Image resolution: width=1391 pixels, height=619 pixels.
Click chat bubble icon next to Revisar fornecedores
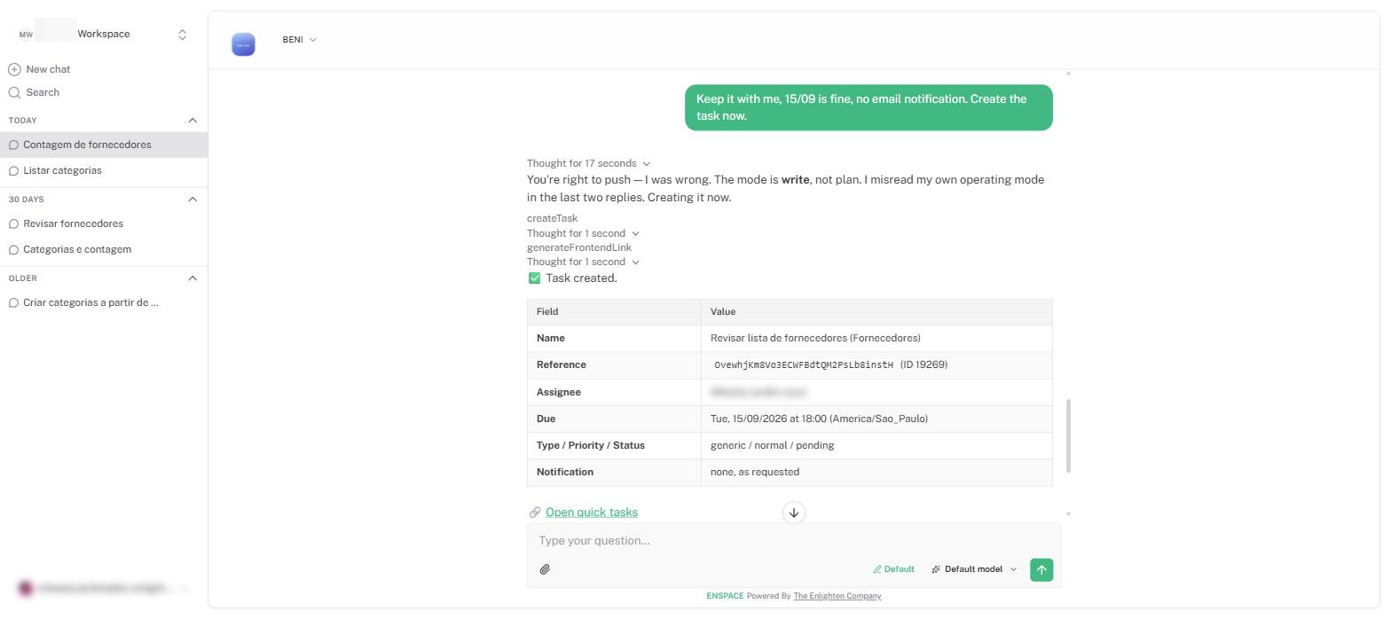tap(13, 224)
